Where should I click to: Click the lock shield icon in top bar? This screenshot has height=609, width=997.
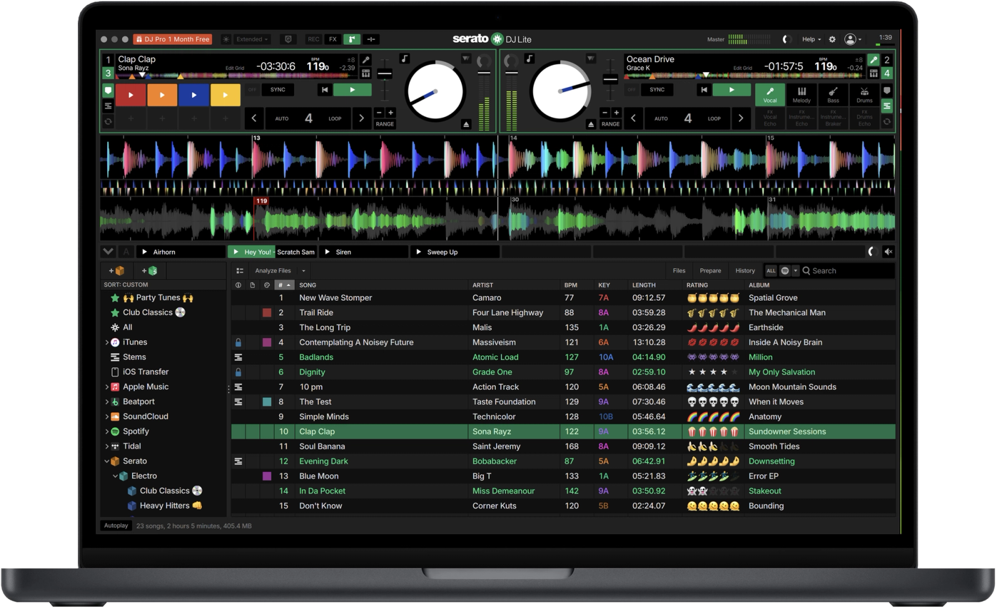tap(288, 39)
